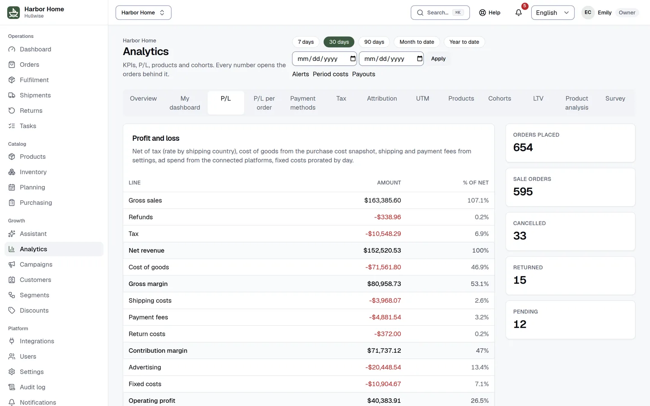This screenshot has height=406, width=650.
Task: Click the Advertising amount -$20,448.54
Action: pyautogui.click(x=383, y=367)
